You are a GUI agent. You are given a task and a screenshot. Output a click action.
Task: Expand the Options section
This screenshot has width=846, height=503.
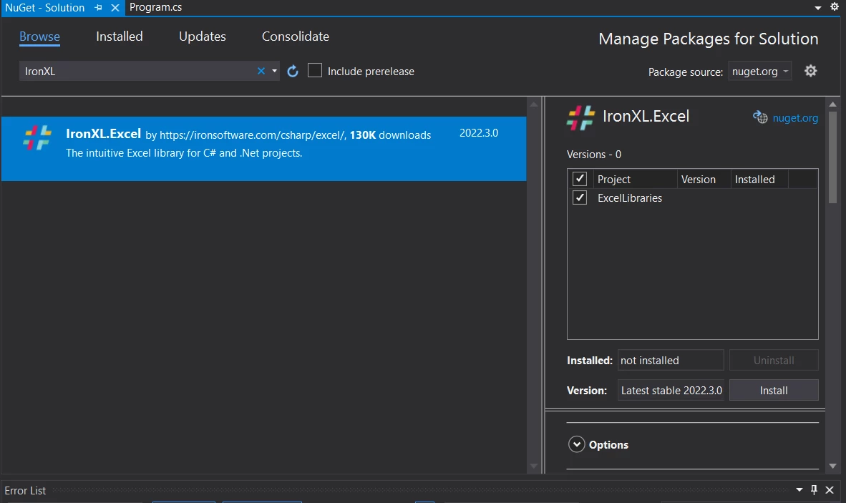coord(577,444)
